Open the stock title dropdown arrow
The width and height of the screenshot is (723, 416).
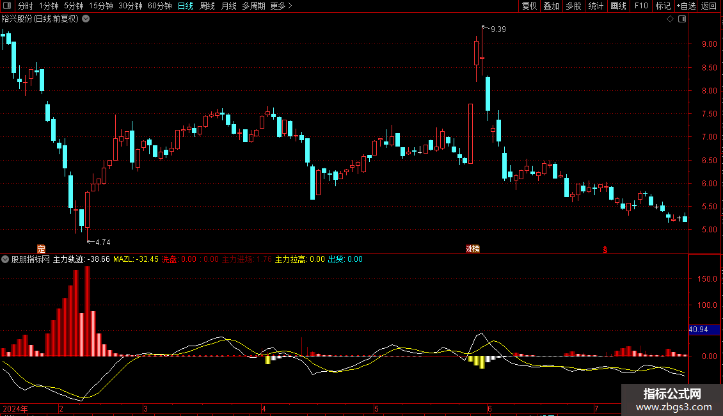[86, 19]
